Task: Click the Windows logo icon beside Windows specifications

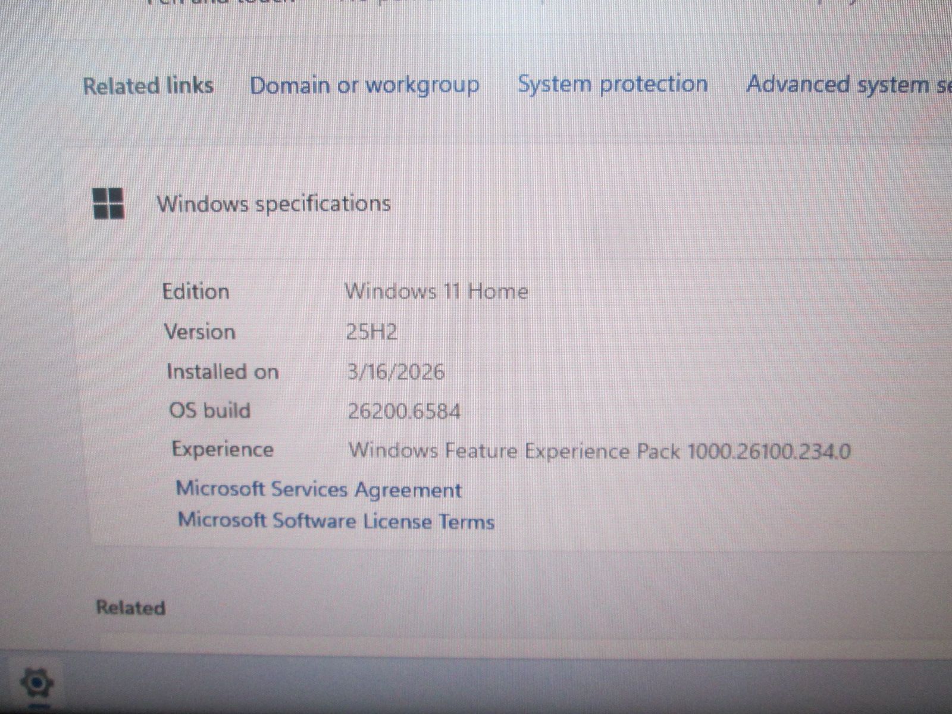Action: [x=109, y=203]
